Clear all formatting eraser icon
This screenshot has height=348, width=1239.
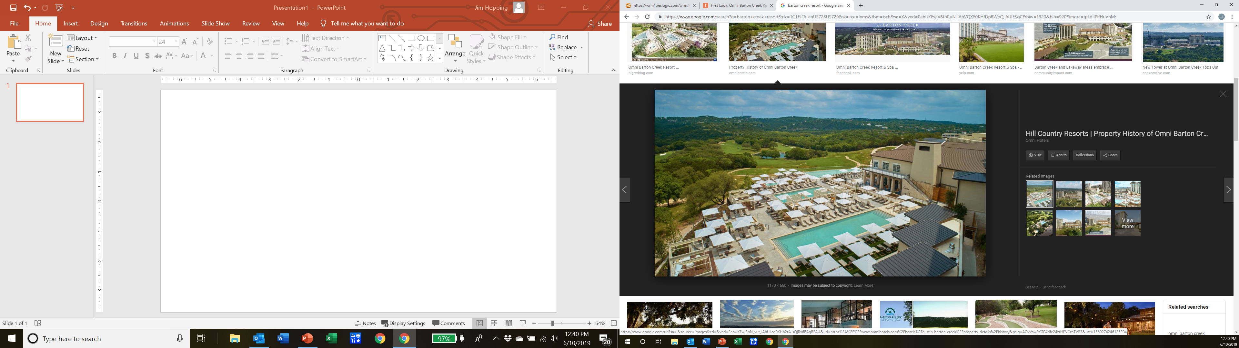[210, 42]
